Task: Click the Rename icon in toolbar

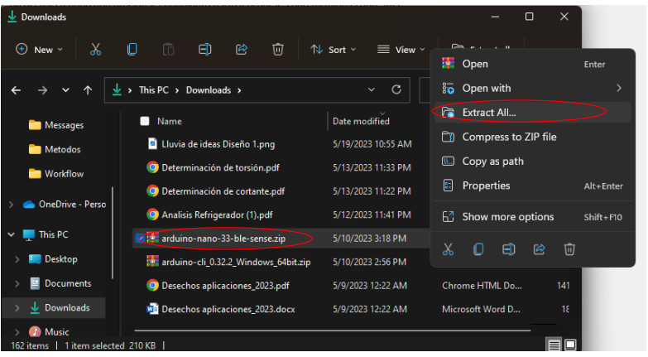Action: coord(205,50)
